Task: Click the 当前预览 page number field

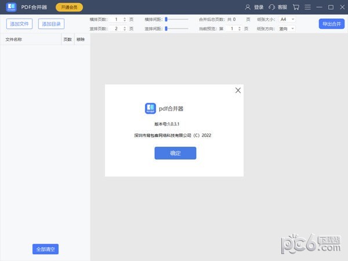Action: (231, 28)
